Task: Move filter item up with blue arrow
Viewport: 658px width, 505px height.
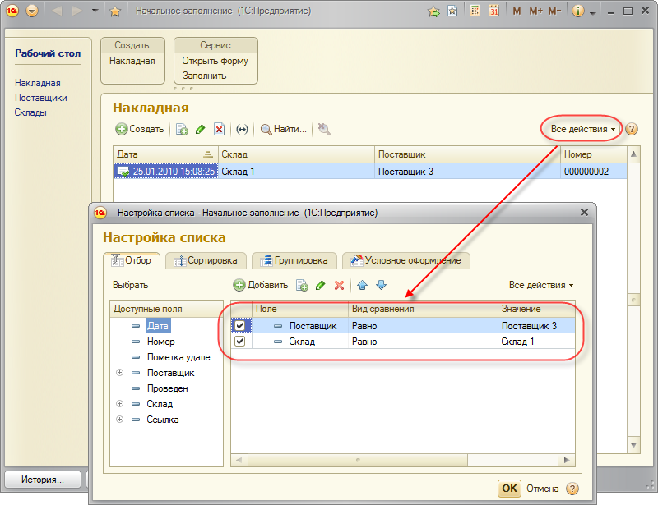Action: pos(362,285)
